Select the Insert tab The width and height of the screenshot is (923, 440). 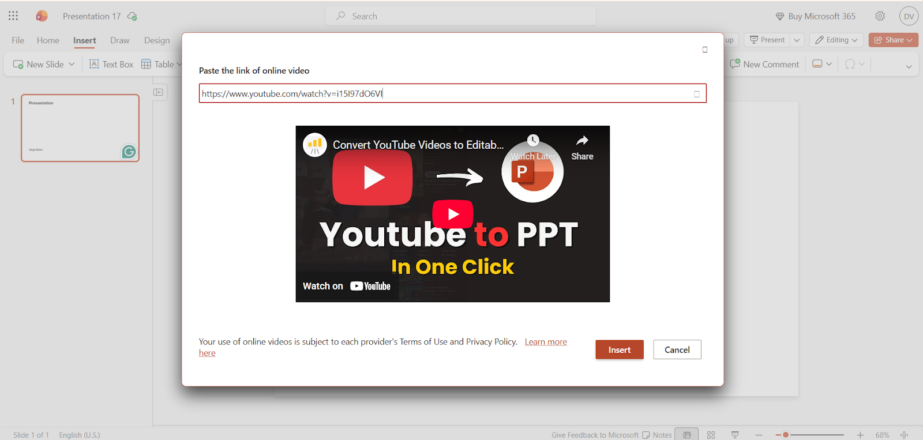(85, 40)
